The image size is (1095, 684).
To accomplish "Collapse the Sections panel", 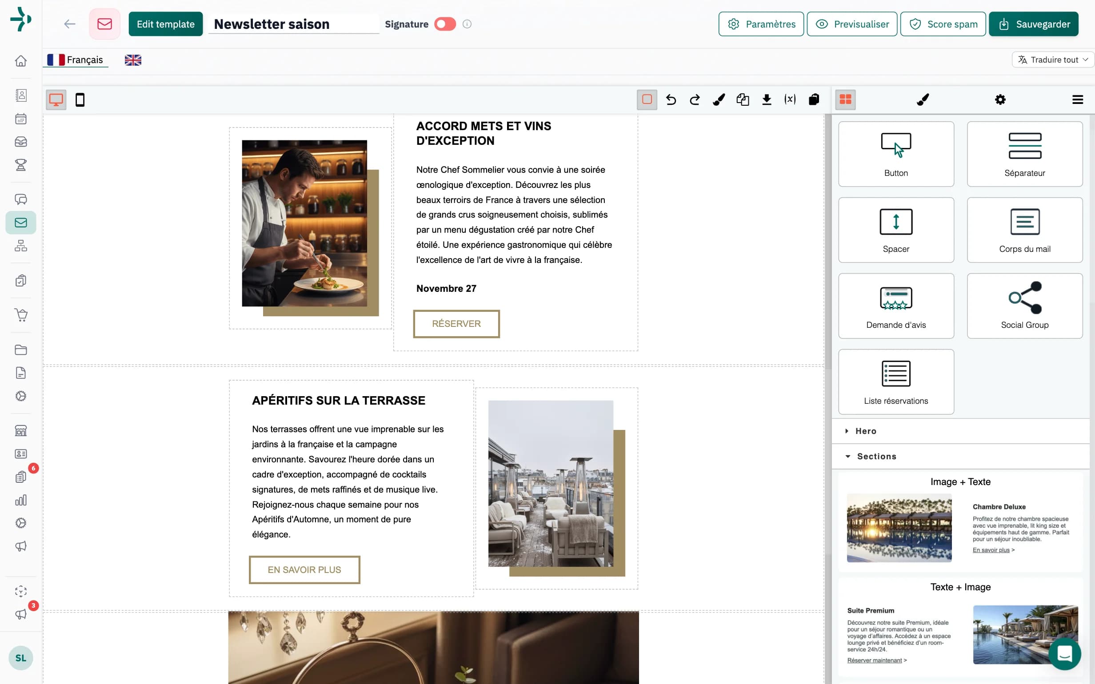I will point(876,456).
